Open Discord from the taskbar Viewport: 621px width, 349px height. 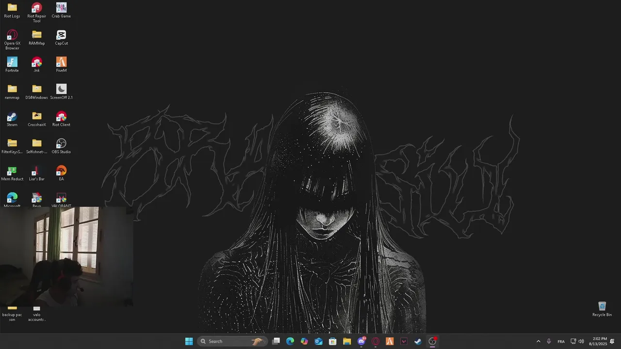pos(361,341)
